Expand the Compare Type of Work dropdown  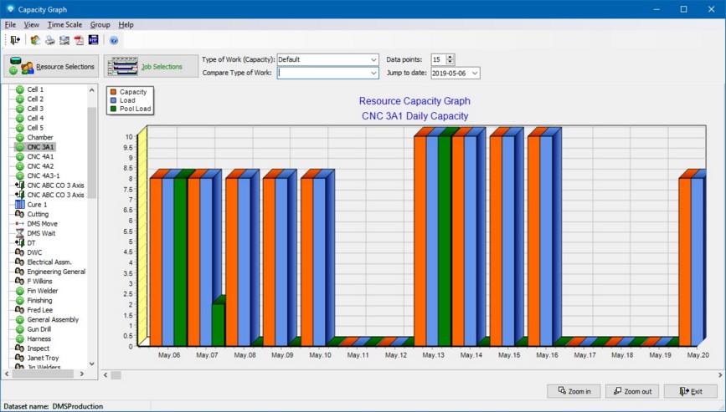pos(373,74)
